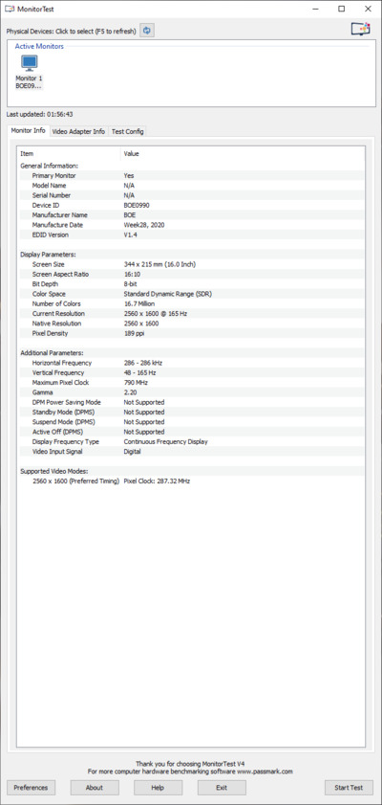This screenshot has height=805, width=382.
Task: Open the Test Config tab
Action: pos(128,131)
